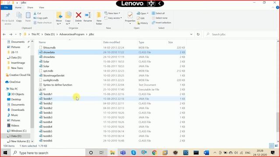Sort by the Date modified column header
280x157 pixels.
click(112, 42)
